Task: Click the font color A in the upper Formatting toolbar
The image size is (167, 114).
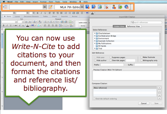Action: [x=92, y=13]
